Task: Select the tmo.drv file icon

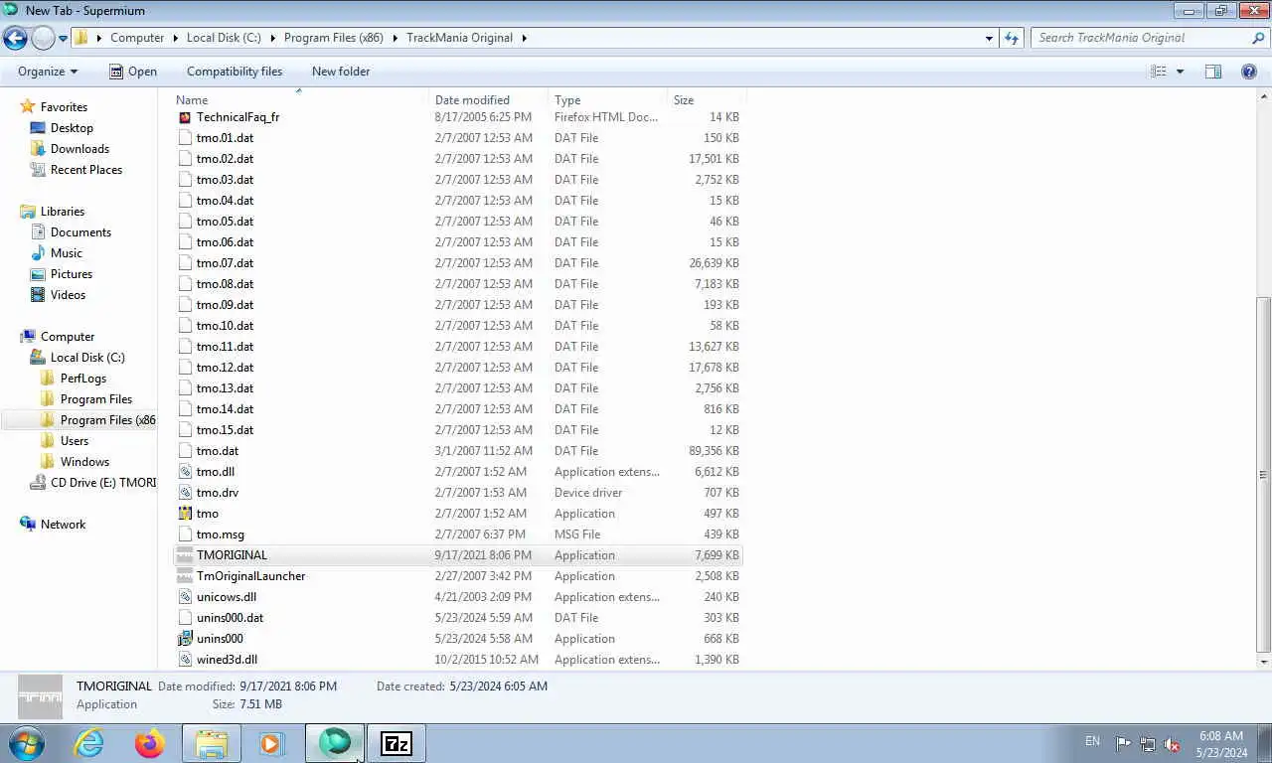Action: [185, 493]
